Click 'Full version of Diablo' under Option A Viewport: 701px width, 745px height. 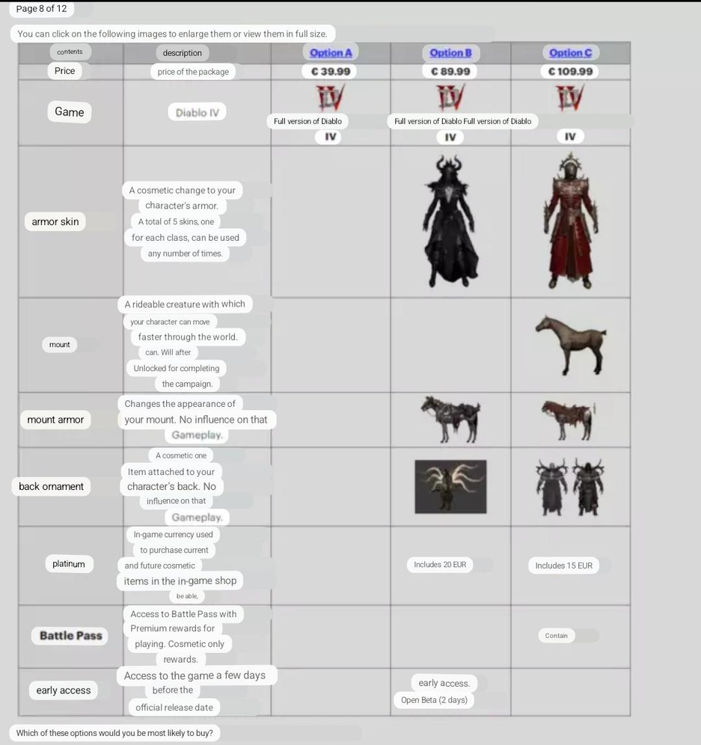(308, 121)
